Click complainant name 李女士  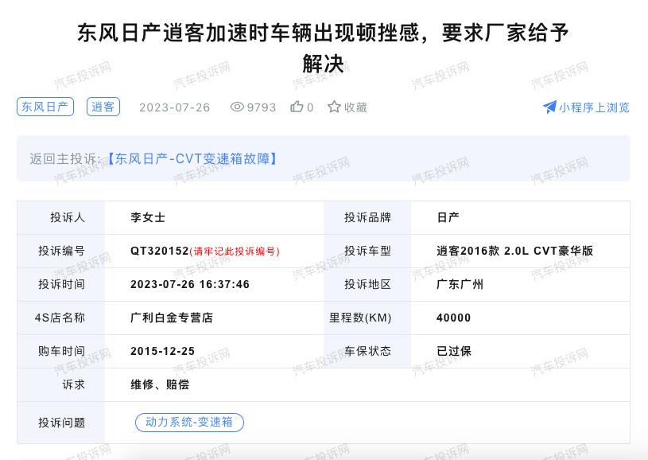[x=148, y=217]
